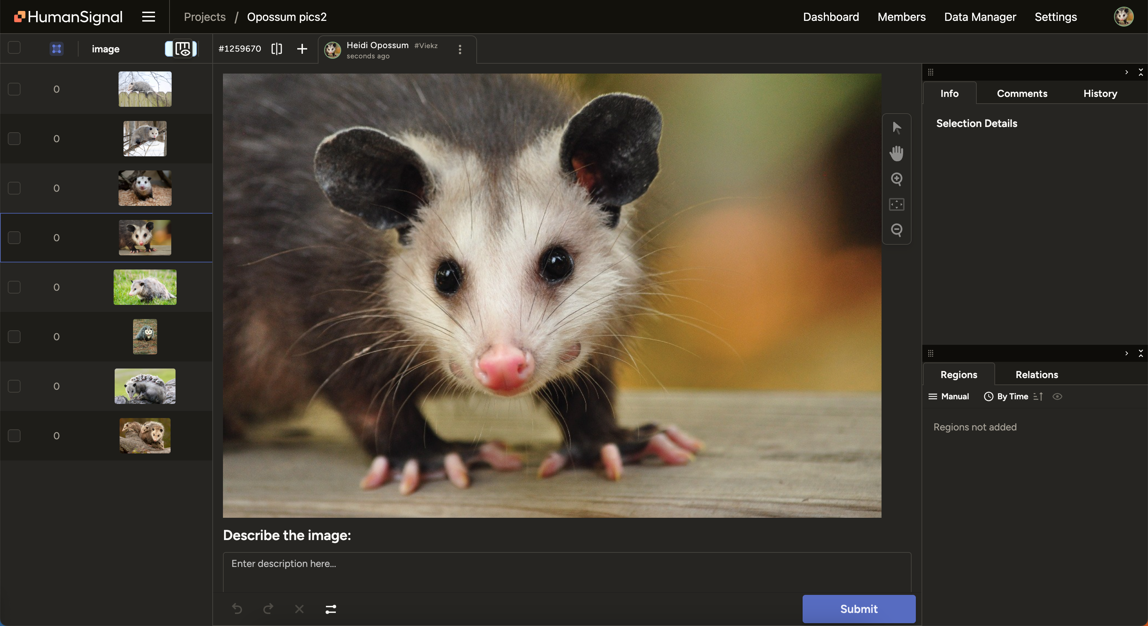The image size is (1148, 626).
Task: Toggle region visibility with the eye icon
Action: [x=1057, y=396]
